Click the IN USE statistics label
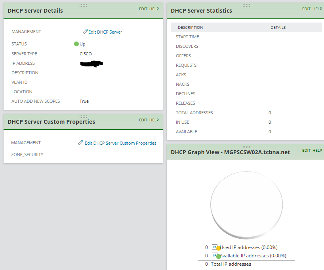Image resolution: width=324 pixels, height=270 pixels. click(183, 122)
